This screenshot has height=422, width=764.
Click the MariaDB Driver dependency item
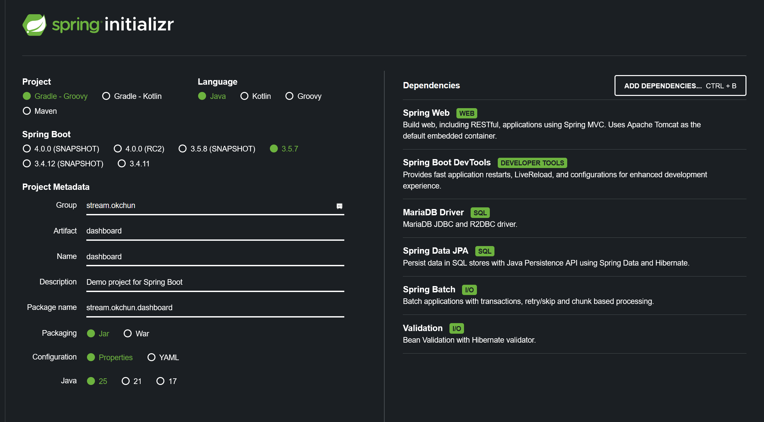[433, 213]
